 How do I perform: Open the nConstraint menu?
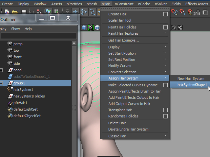coord(124,4)
